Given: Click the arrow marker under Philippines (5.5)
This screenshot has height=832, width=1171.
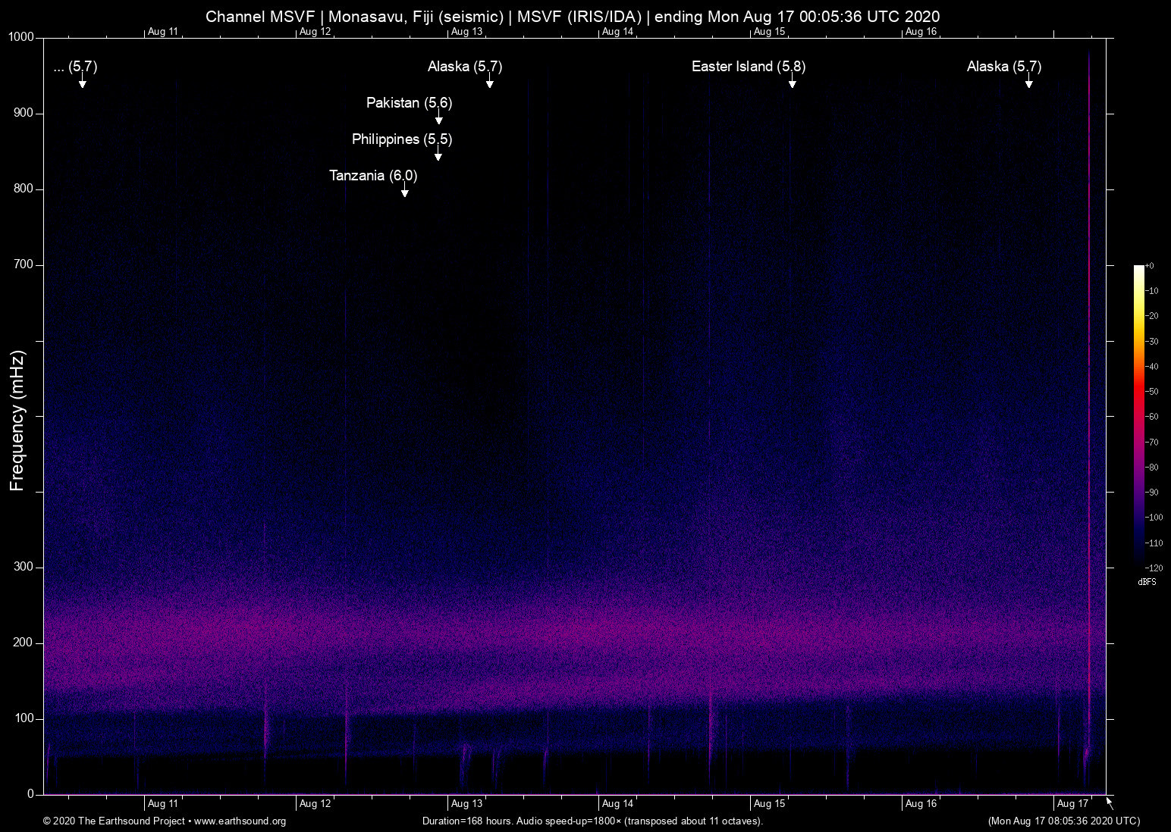Looking at the screenshot, I should pyautogui.click(x=438, y=156).
